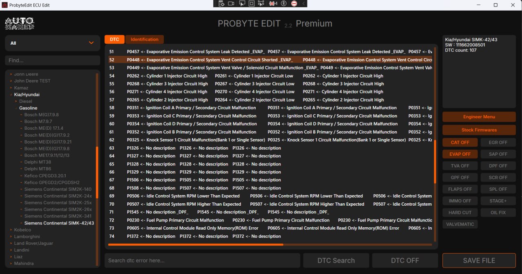Toggle GPF OFF option

click(x=460, y=177)
